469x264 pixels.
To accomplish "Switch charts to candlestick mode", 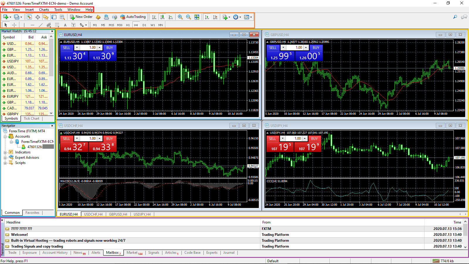I will (x=162, y=17).
